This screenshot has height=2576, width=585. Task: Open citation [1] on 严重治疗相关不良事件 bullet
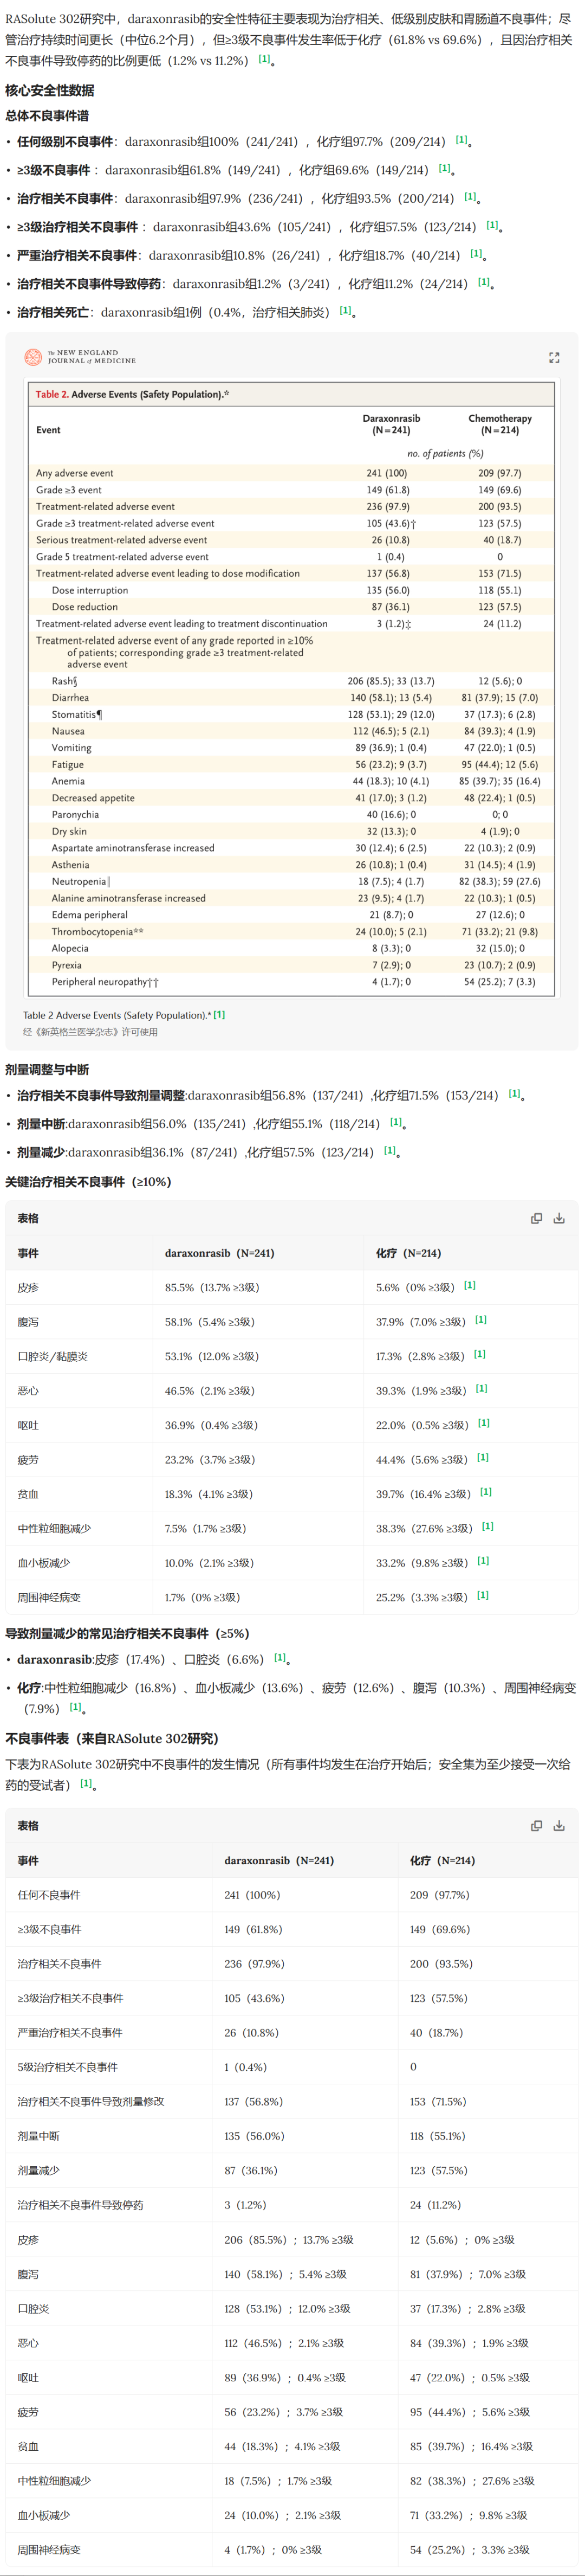coord(476,254)
